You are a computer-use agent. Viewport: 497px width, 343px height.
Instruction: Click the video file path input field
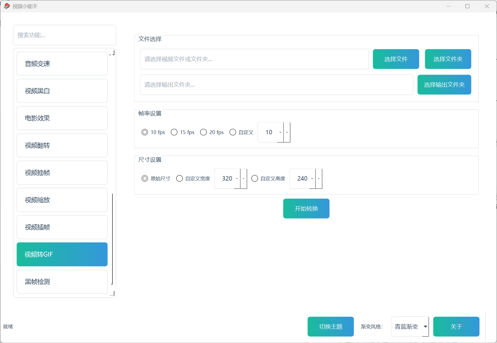[x=254, y=59]
